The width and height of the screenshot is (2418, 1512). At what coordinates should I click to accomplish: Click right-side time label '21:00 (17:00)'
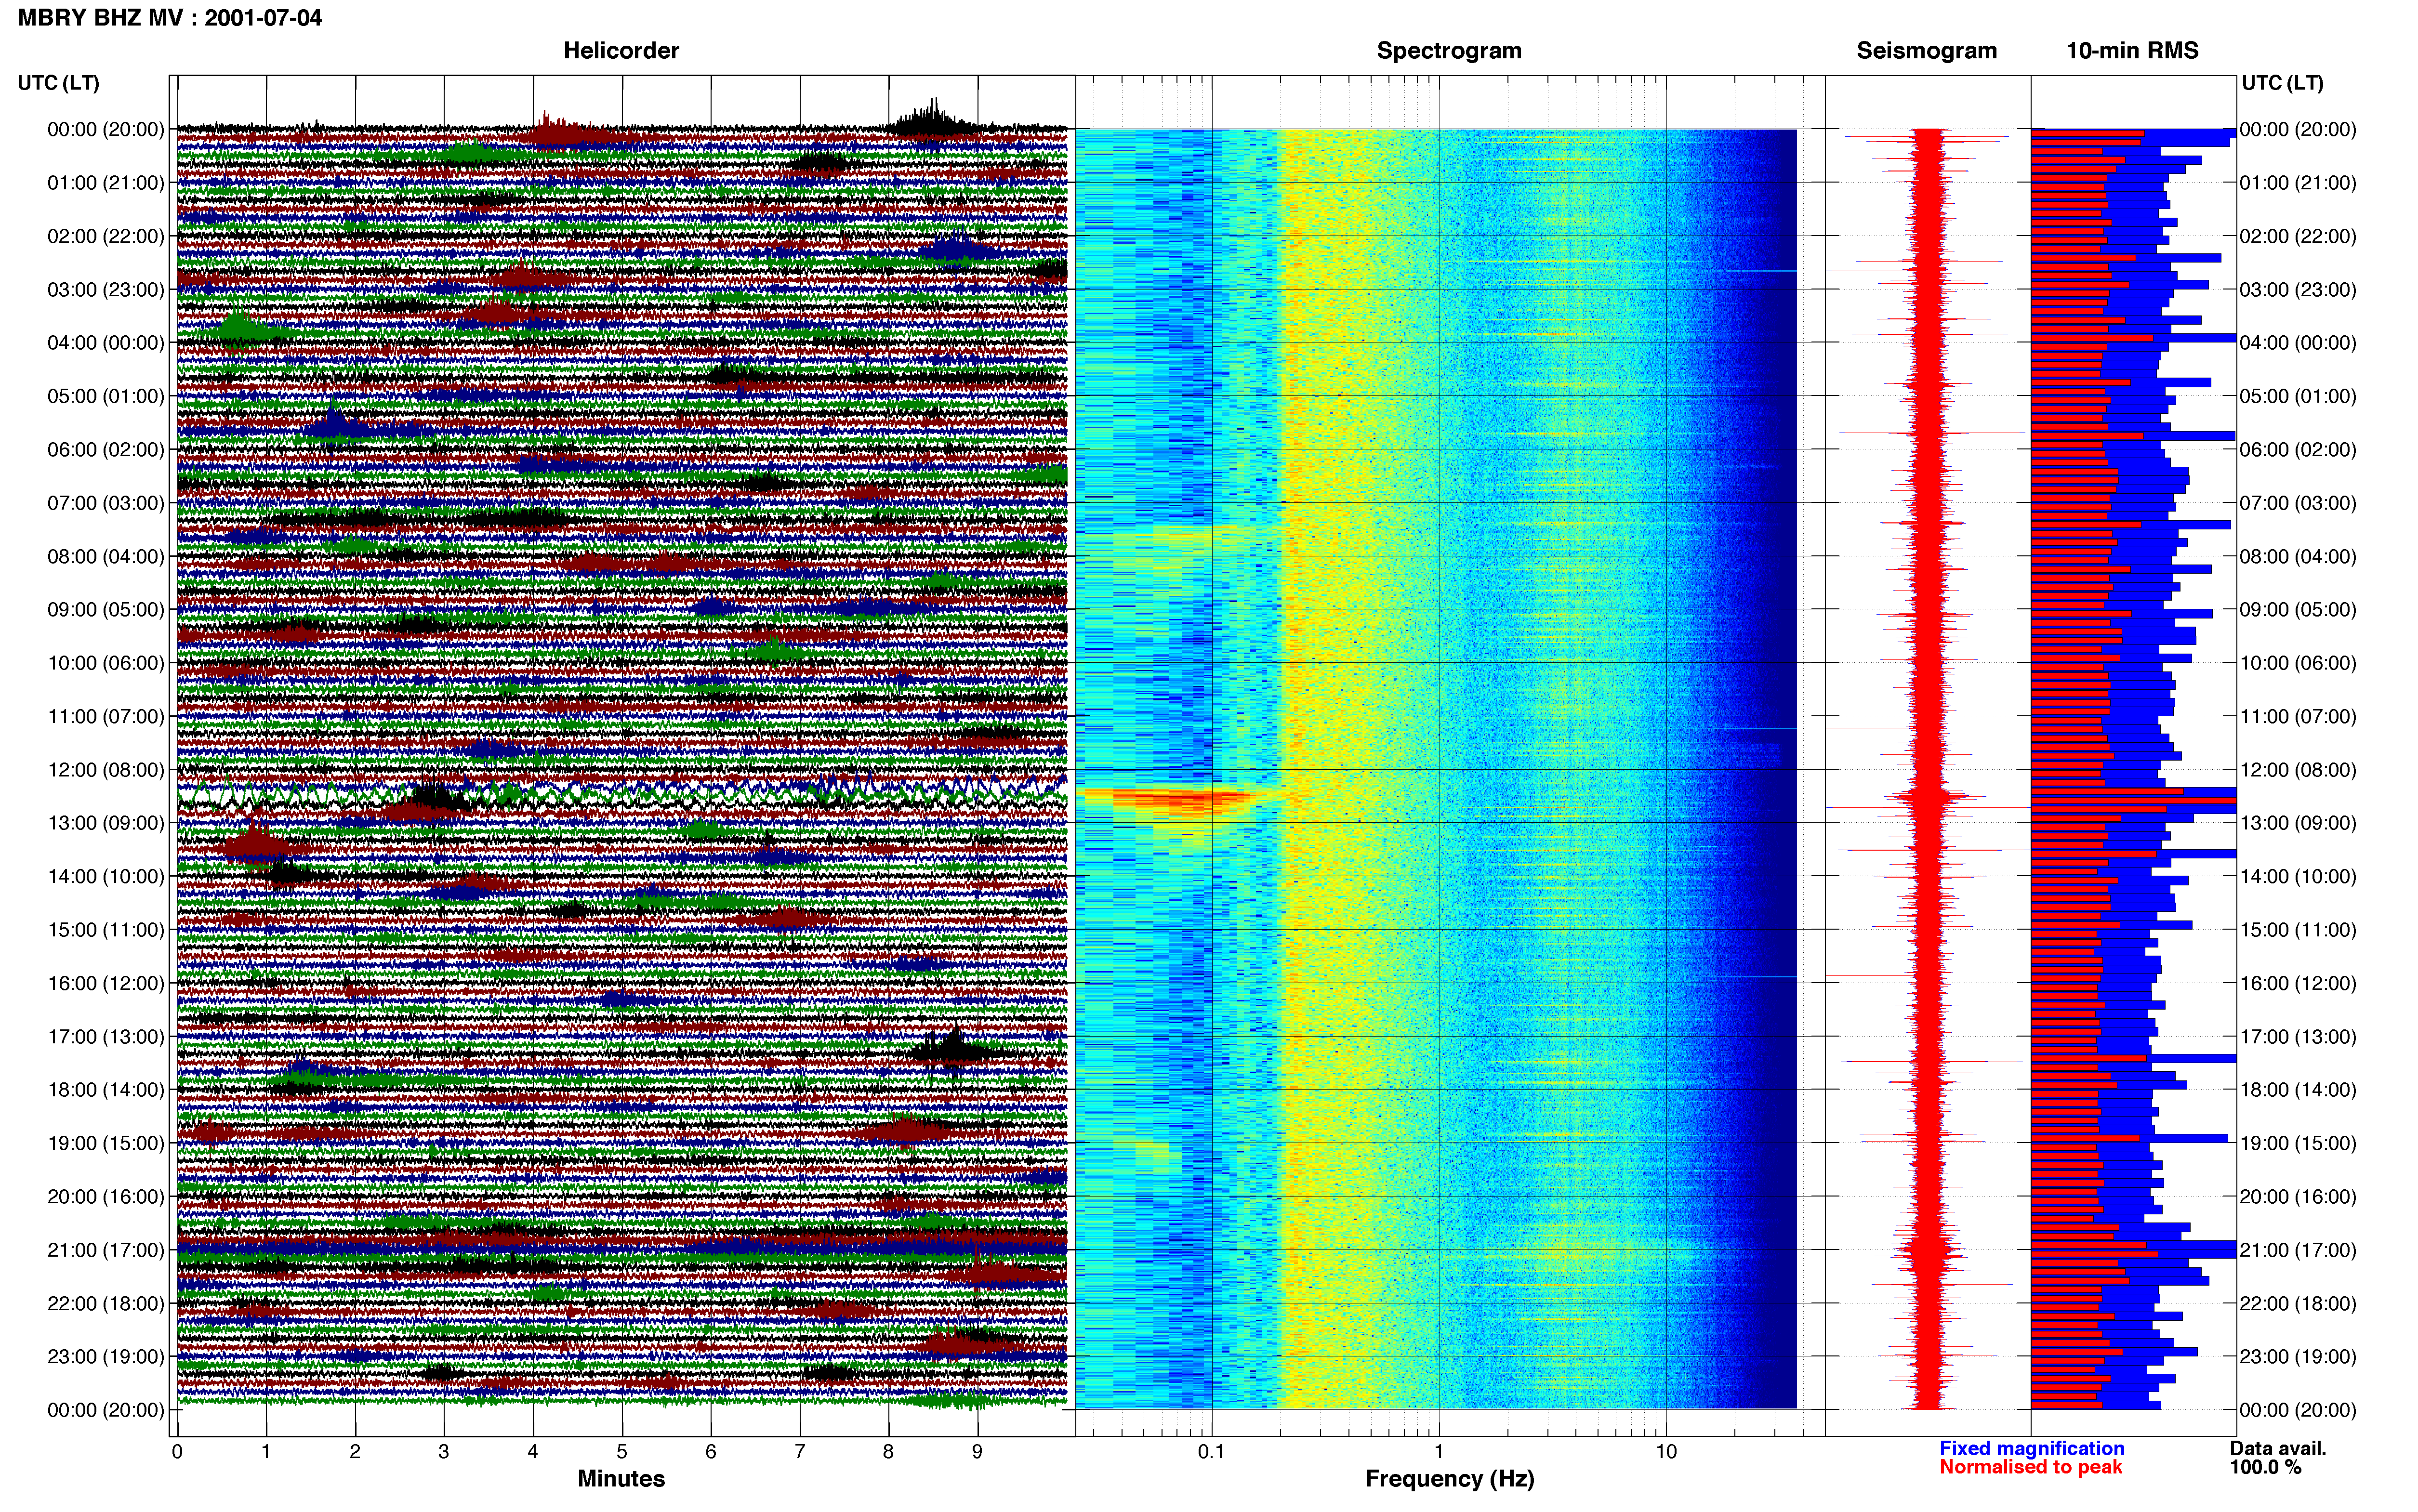[2298, 1249]
